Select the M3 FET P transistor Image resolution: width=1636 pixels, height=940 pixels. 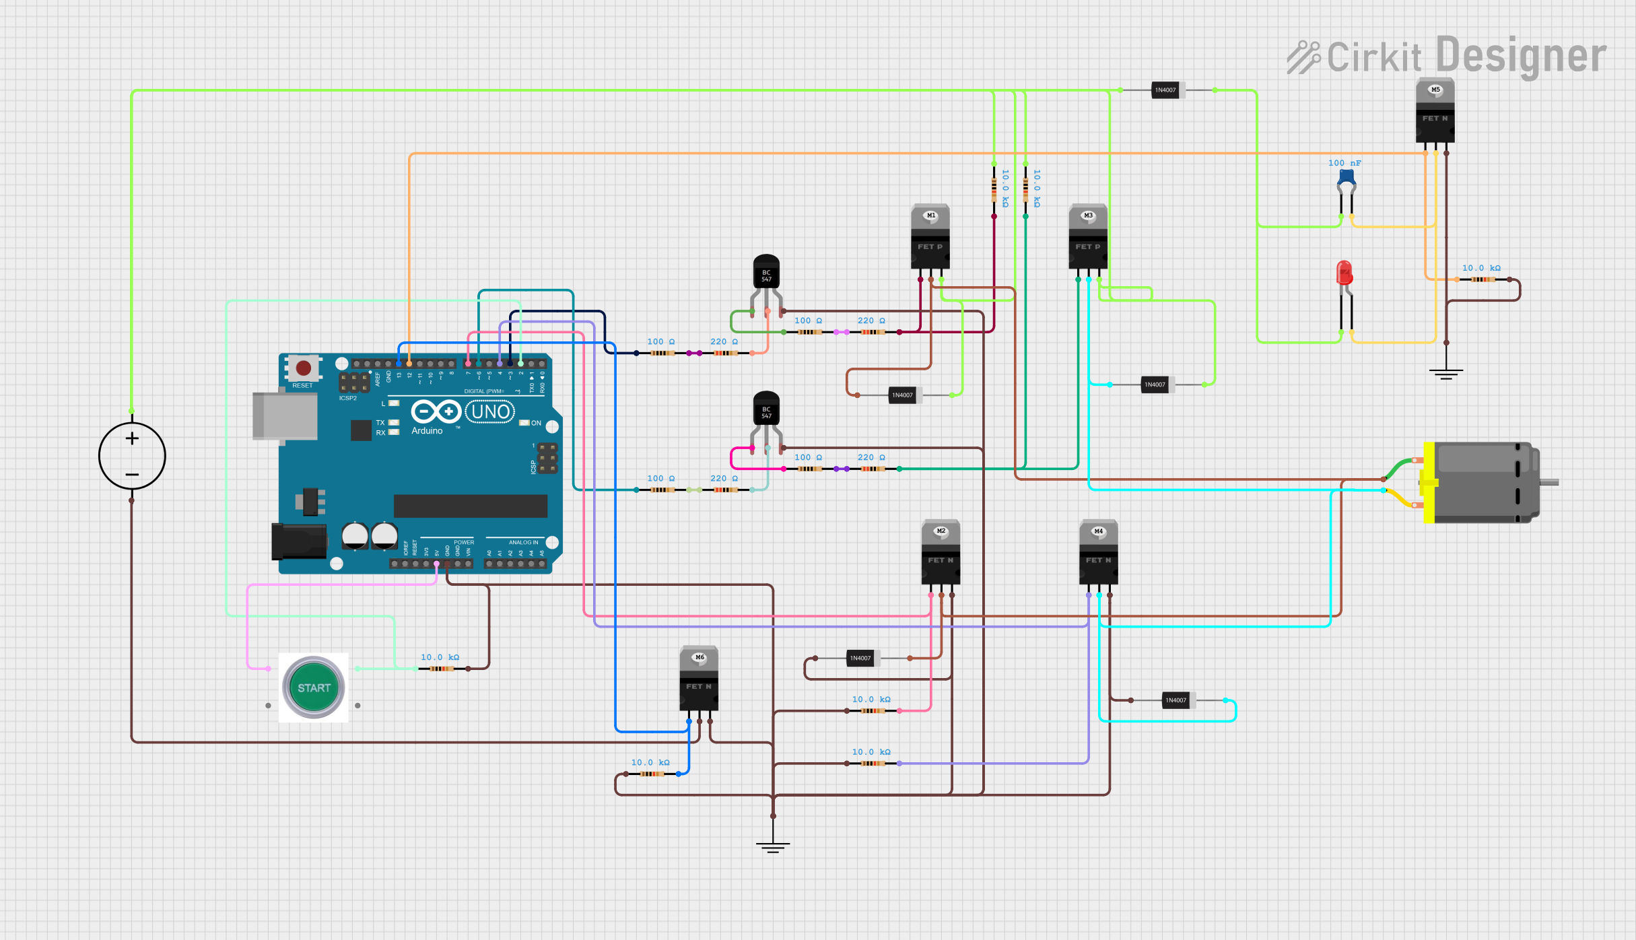click(1088, 238)
